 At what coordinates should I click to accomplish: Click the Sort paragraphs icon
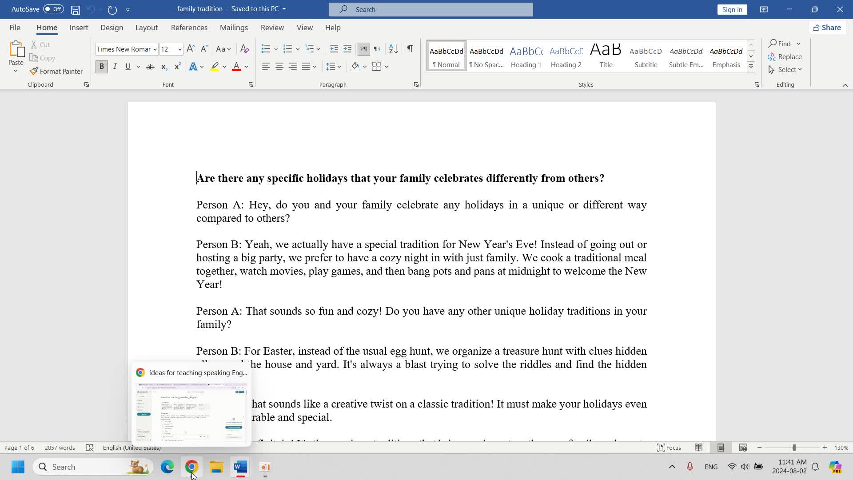coord(393,49)
